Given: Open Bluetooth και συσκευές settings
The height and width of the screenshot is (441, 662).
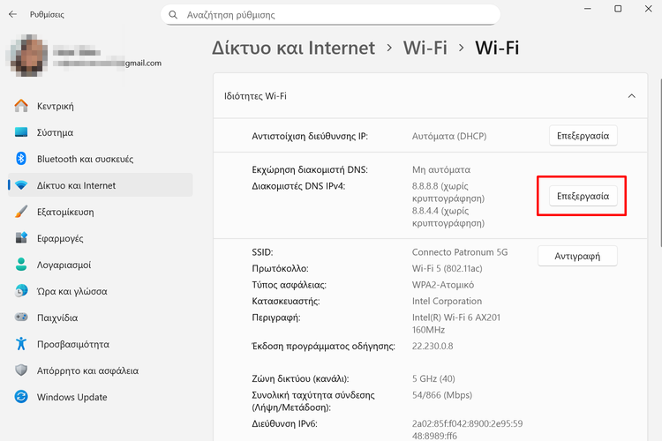Looking at the screenshot, I should click(85, 159).
